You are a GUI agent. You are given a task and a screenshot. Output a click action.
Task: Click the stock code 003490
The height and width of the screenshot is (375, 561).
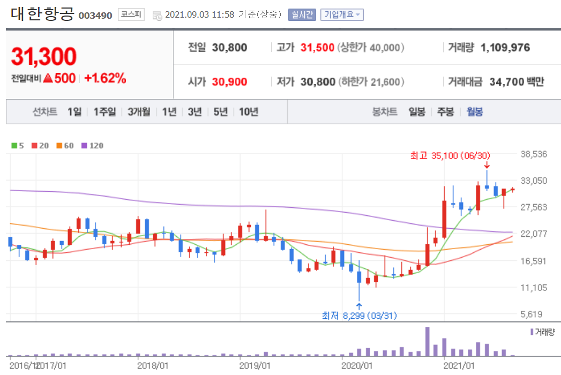point(95,16)
